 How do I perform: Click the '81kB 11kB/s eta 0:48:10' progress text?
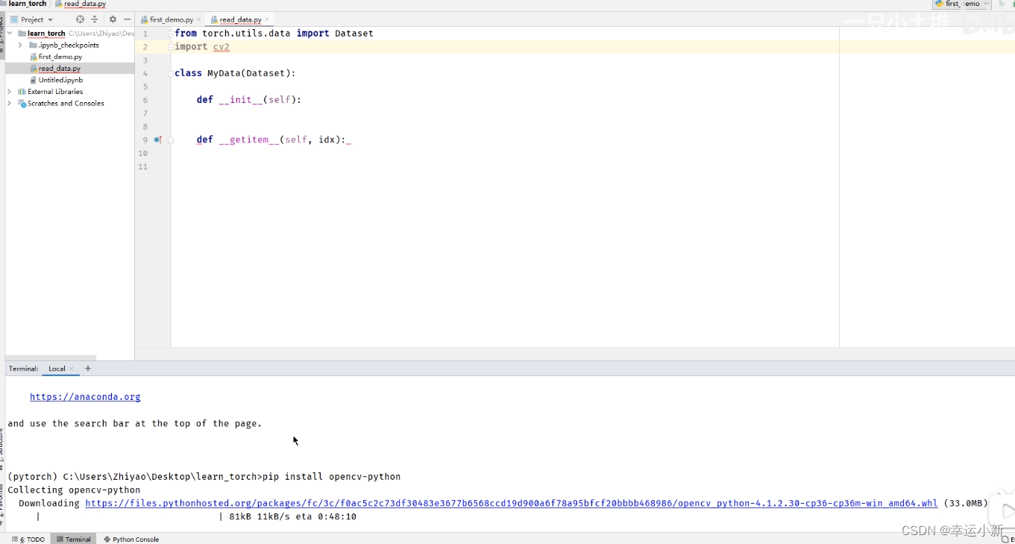coord(292,517)
